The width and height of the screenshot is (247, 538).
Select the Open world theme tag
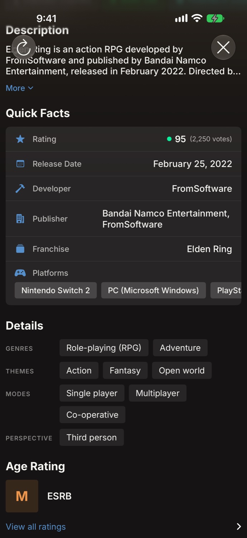[x=182, y=371]
